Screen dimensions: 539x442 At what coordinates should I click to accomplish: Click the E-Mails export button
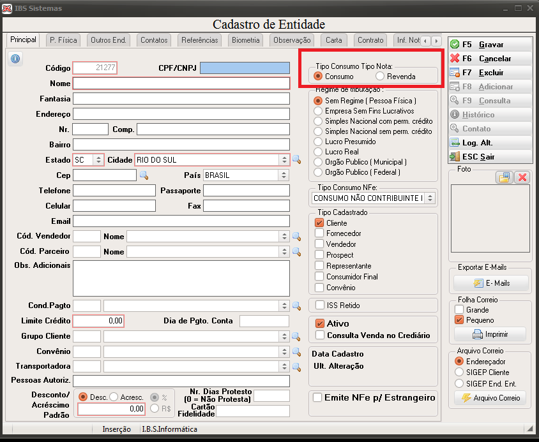tap(491, 283)
